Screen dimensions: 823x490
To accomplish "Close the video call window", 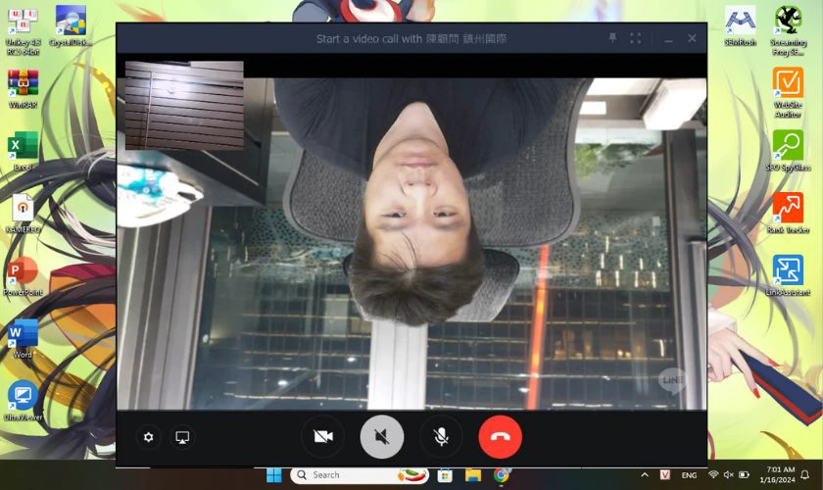I will (692, 38).
